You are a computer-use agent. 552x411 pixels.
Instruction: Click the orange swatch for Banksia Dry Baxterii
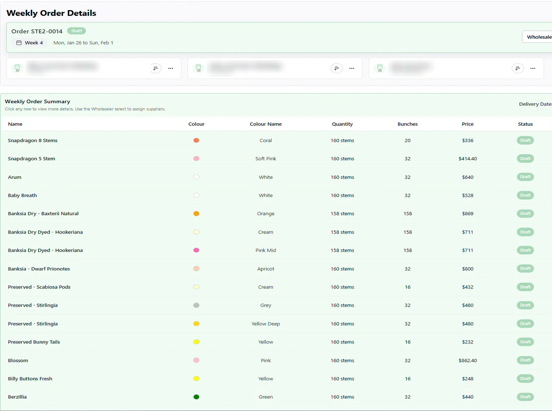[196, 213]
